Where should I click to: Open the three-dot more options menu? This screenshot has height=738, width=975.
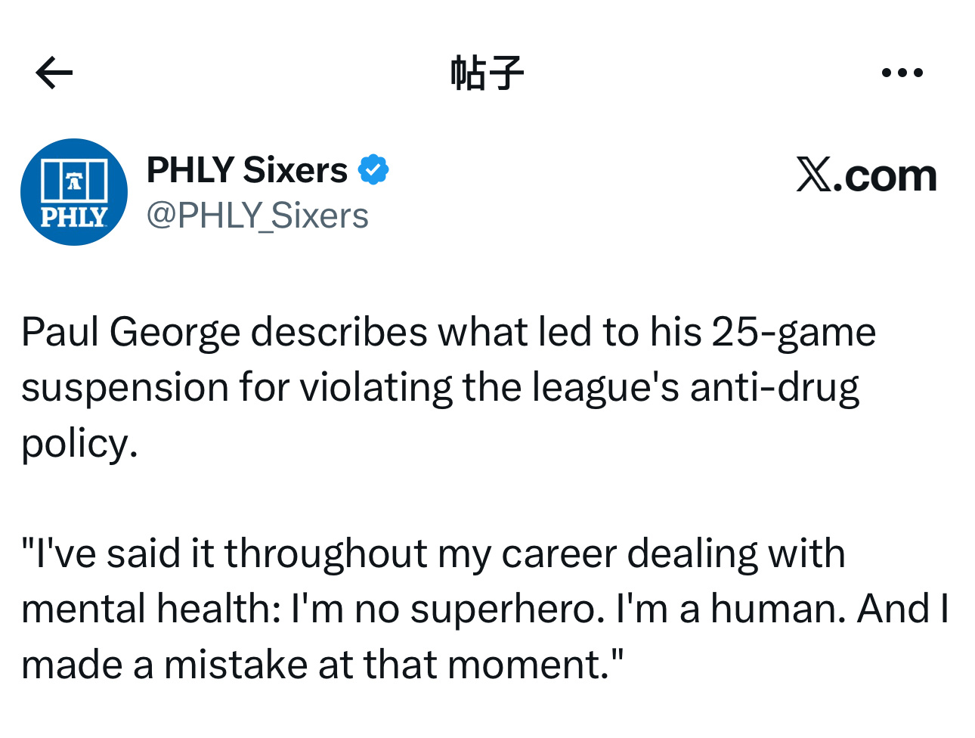[x=902, y=73]
